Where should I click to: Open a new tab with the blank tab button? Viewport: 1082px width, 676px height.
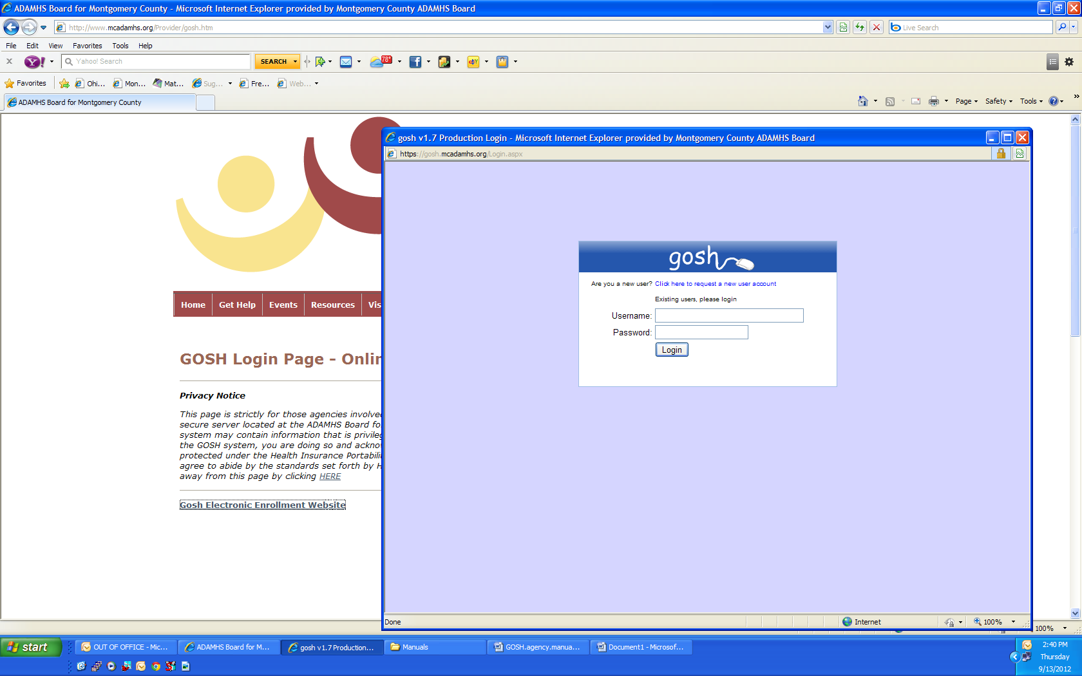pos(205,102)
